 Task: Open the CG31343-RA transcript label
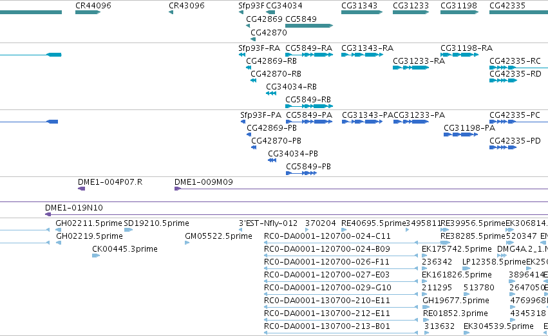367,48
